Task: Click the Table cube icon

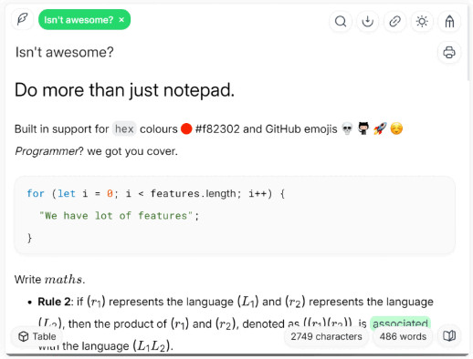Action: pos(24,336)
